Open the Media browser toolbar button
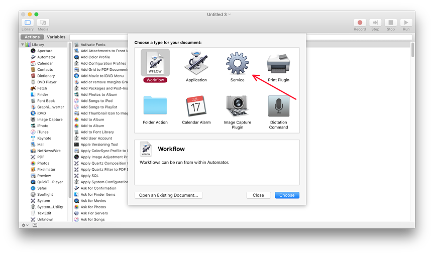Screen dimensions: 434x255 pyautogui.click(x=43, y=23)
